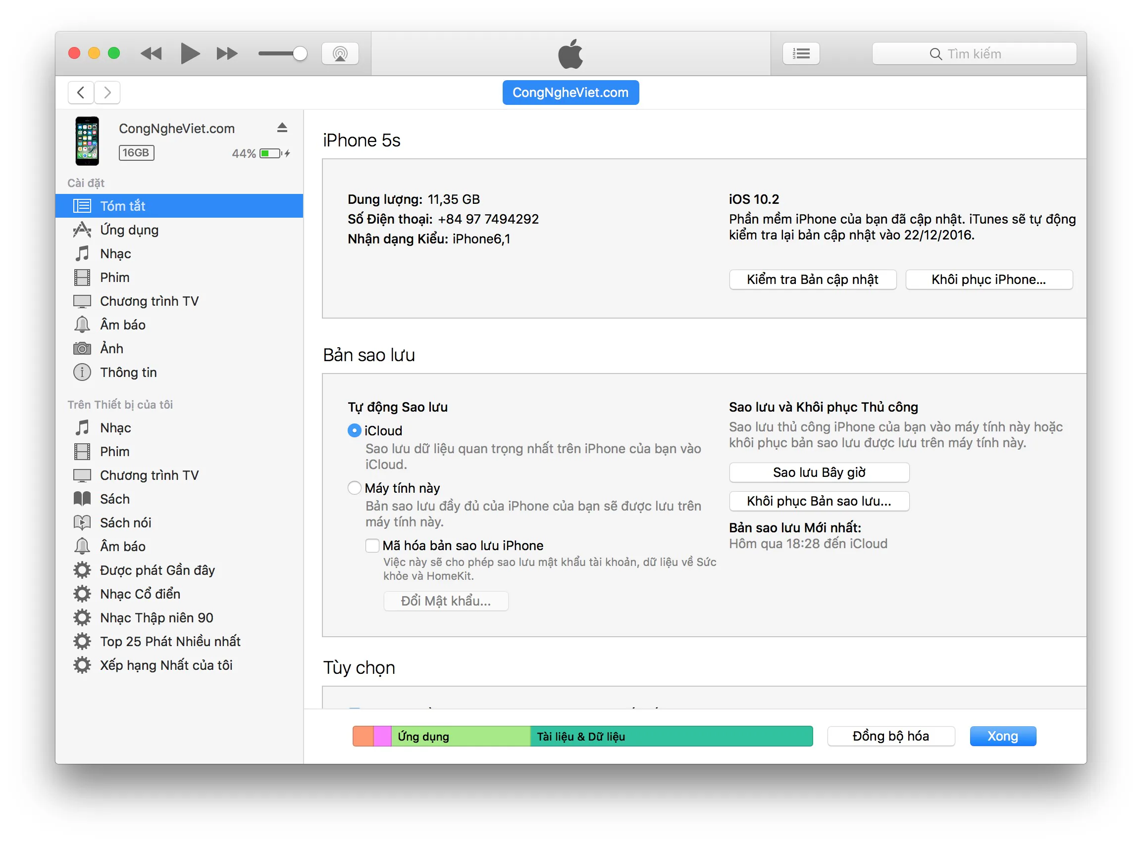
Task: Open Chương trình TV on my device
Action: [179, 475]
